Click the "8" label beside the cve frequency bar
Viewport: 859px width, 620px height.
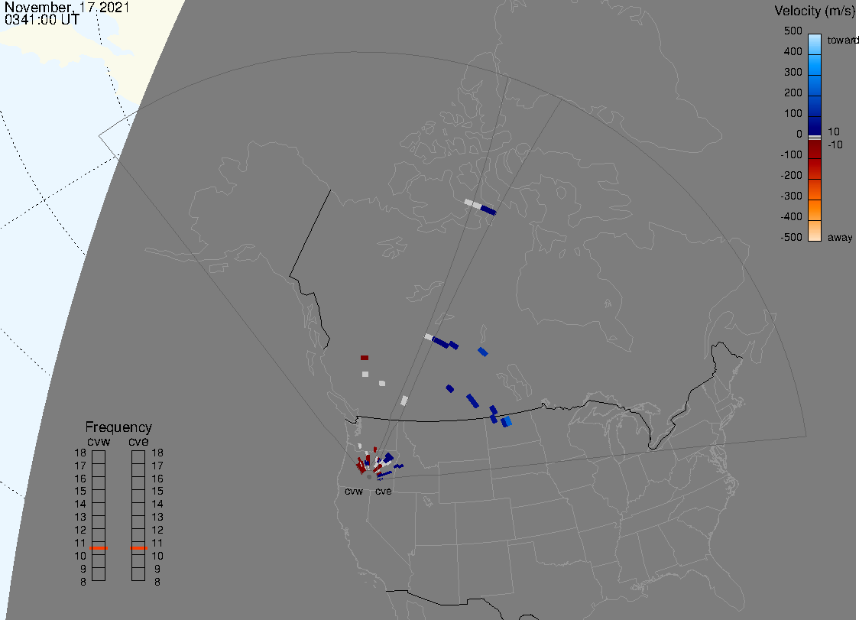[157, 582]
